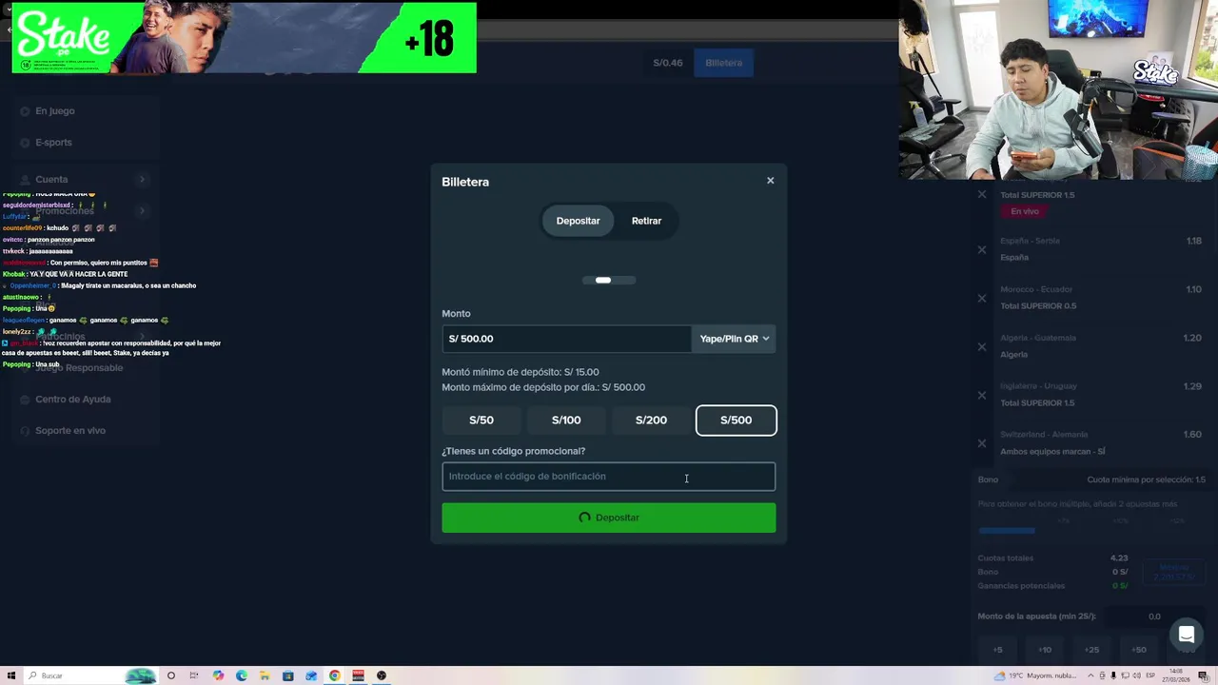Remove the Morocco - Ecuador bet
The width and height of the screenshot is (1218, 685).
pos(982,298)
